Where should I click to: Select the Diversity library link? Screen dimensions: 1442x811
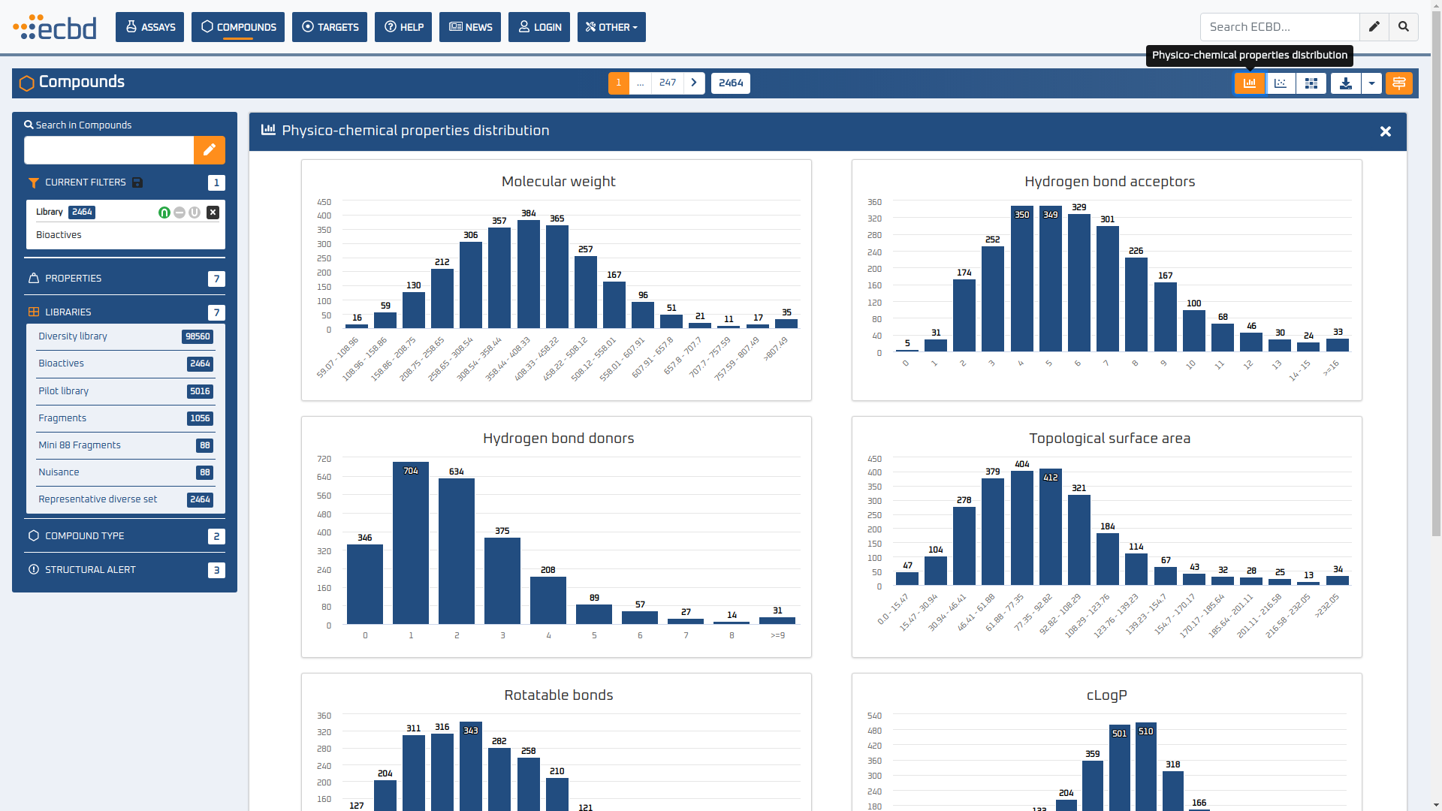(73, 336)
